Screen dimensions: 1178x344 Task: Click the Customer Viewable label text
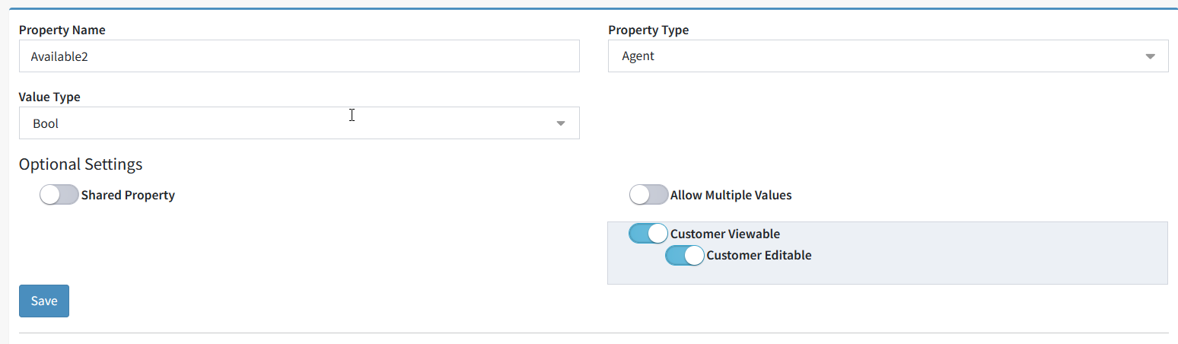[725, 234]
